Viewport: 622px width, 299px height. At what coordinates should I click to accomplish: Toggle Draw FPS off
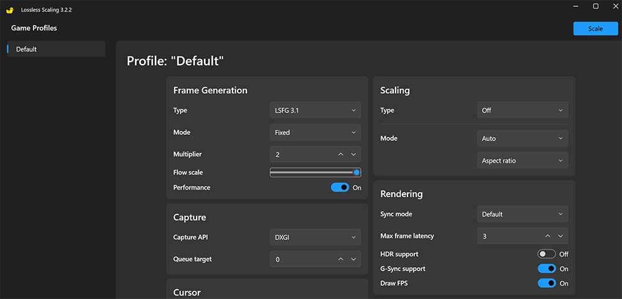547,283
